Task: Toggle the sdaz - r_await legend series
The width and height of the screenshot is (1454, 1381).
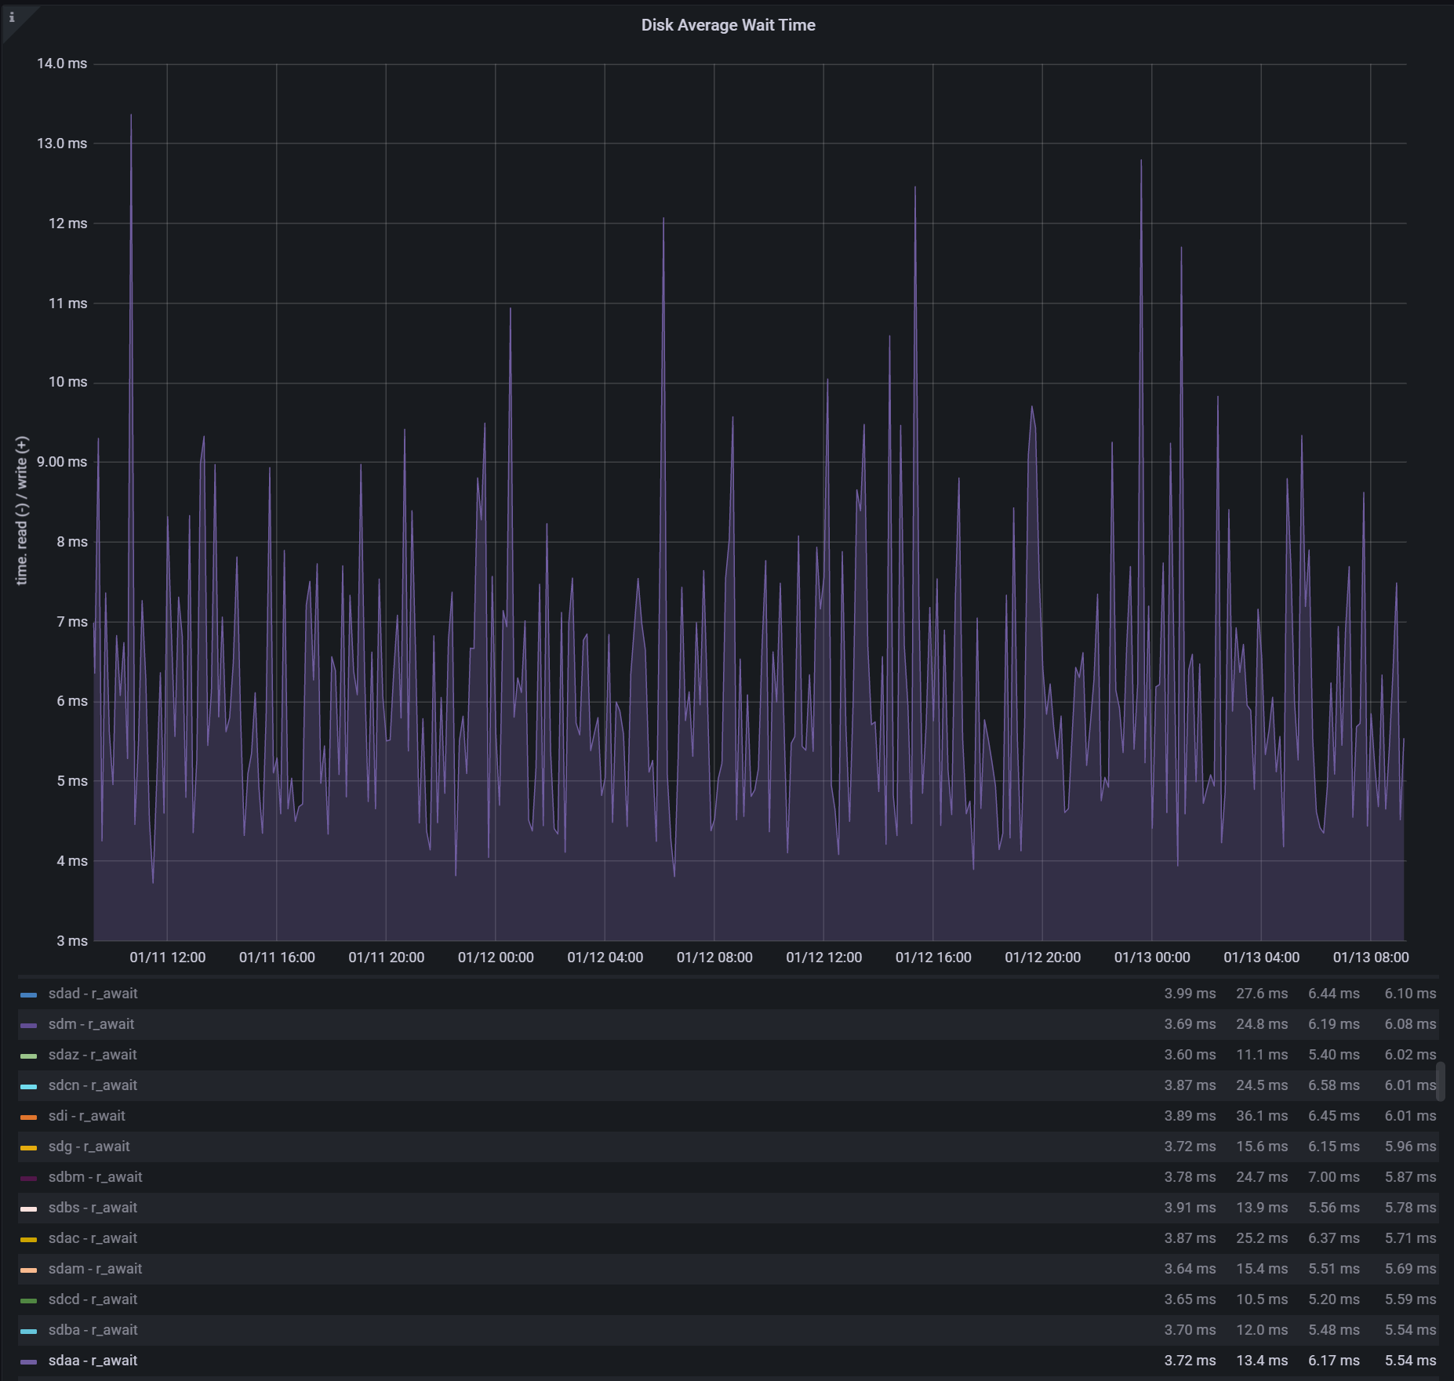Action: coord(93,1055)
